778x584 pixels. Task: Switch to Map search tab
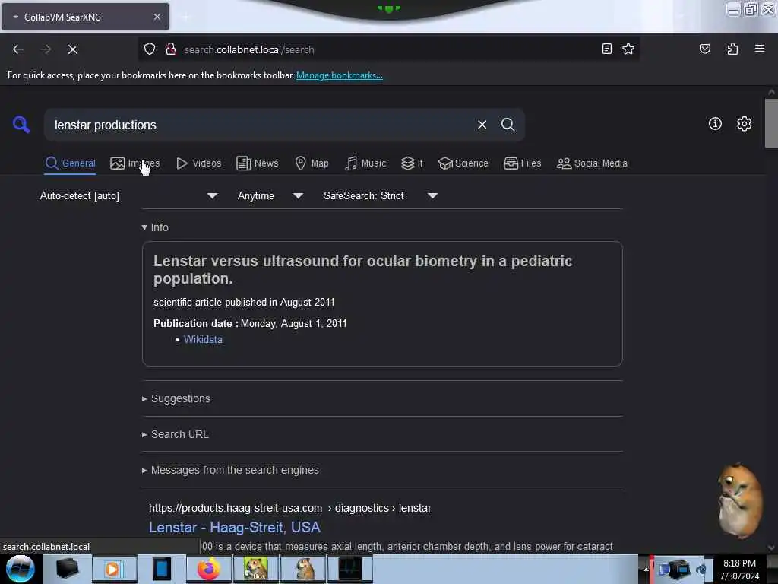point(312,163)
